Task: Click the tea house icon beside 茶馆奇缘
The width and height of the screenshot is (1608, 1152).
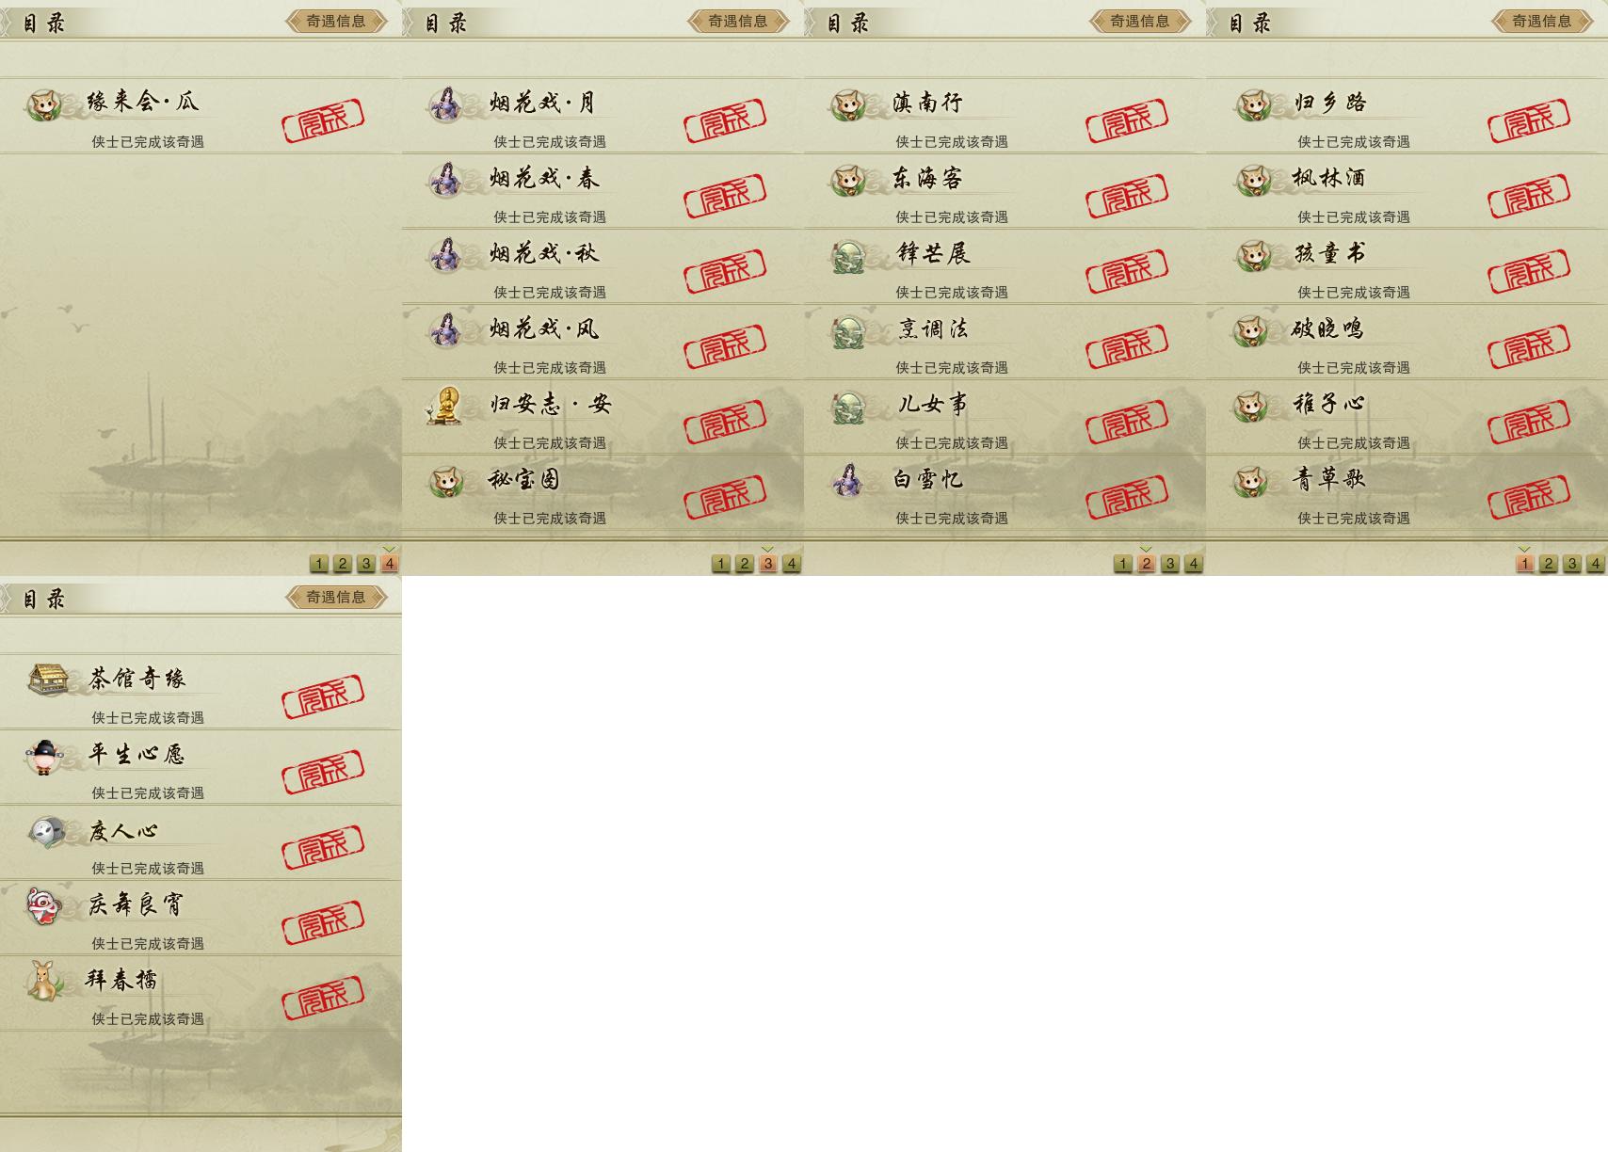Action: pos(47,679)
